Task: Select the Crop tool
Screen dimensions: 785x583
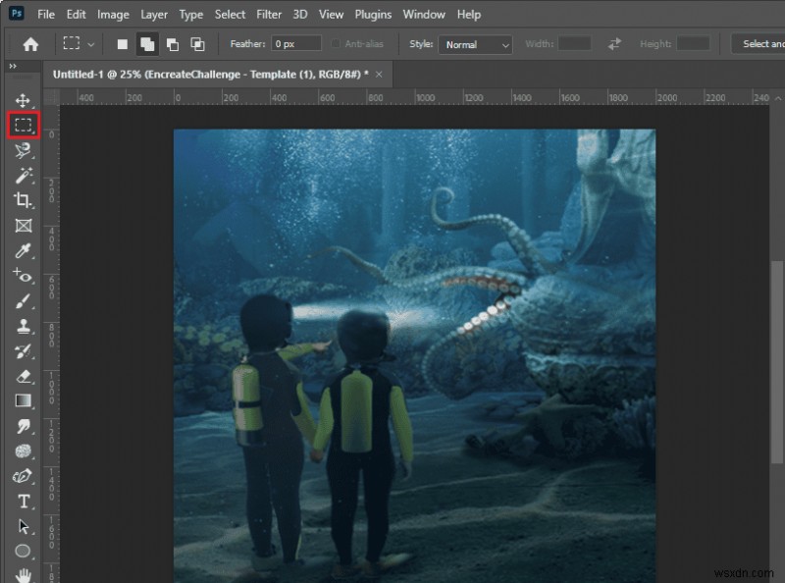Action: click(23, 200)
